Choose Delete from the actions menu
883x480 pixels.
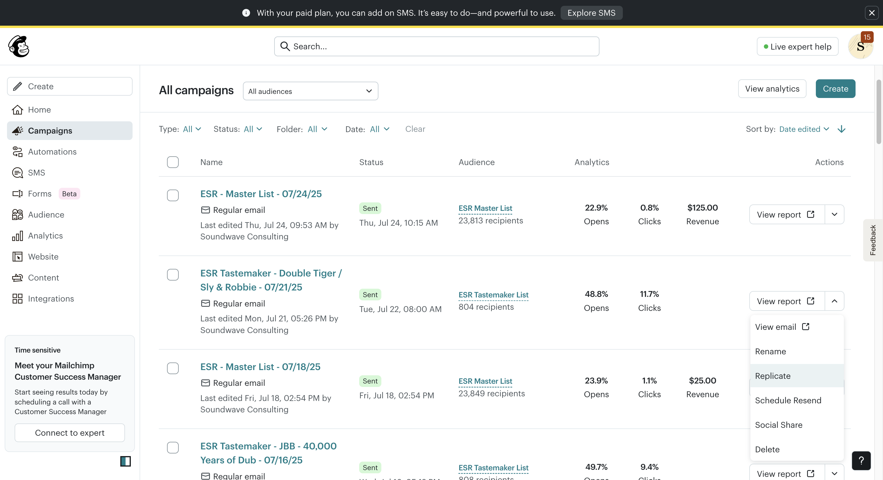(797, 449)
